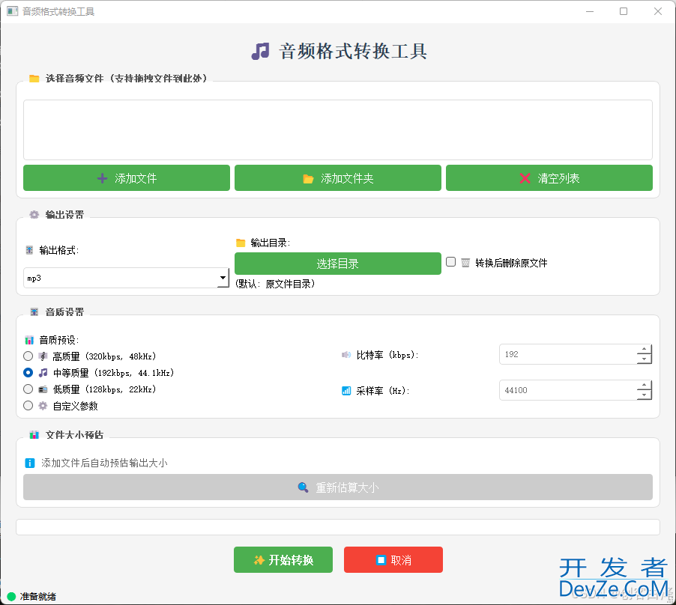Click the 比特率 192 input field
This screenshot has height=605, width=676.
[x=567, y=354]
